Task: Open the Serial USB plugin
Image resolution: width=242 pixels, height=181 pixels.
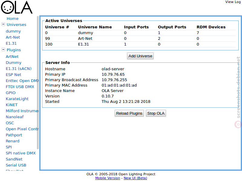Action: coord(16,165)
